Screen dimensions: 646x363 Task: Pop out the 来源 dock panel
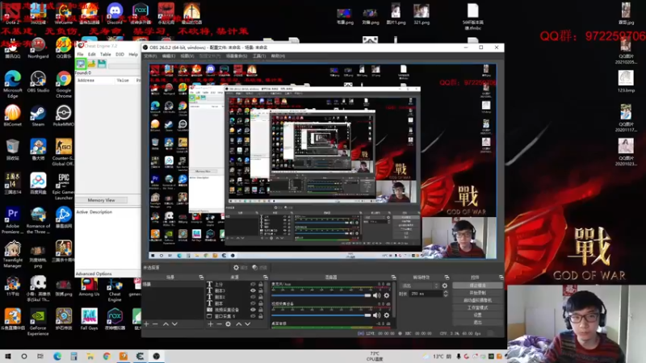pyautogui.click(x=266, y=277)
